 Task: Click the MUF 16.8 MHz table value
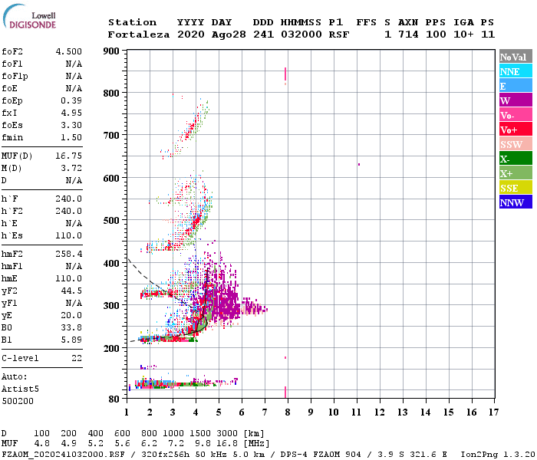click(x=227, y=443)
